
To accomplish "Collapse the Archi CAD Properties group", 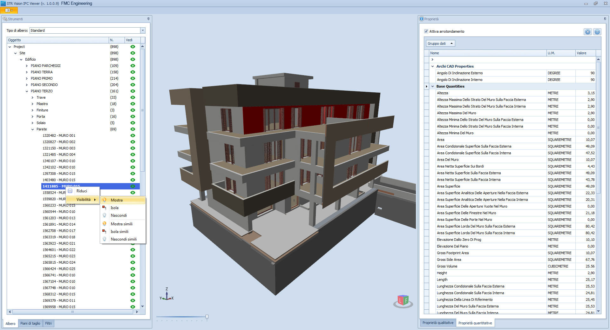I will (x=432, y=66).
